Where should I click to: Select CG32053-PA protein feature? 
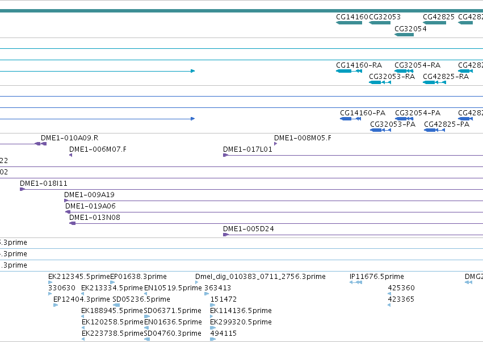coord(380,130)
